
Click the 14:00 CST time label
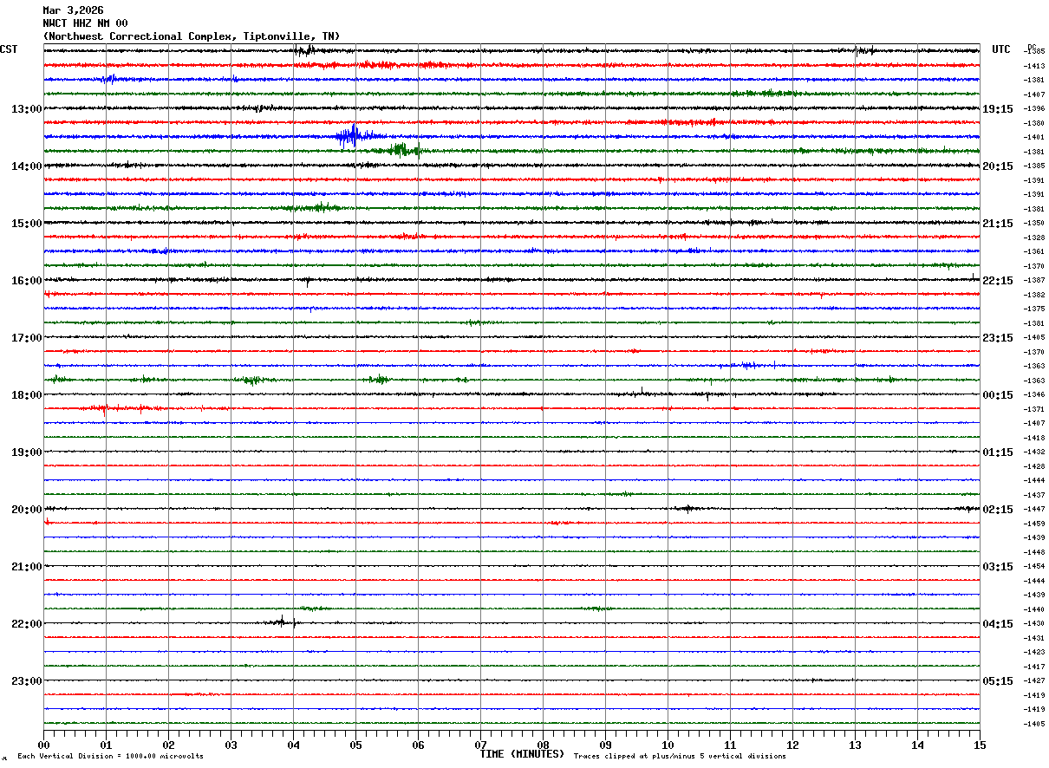[27, 166]
